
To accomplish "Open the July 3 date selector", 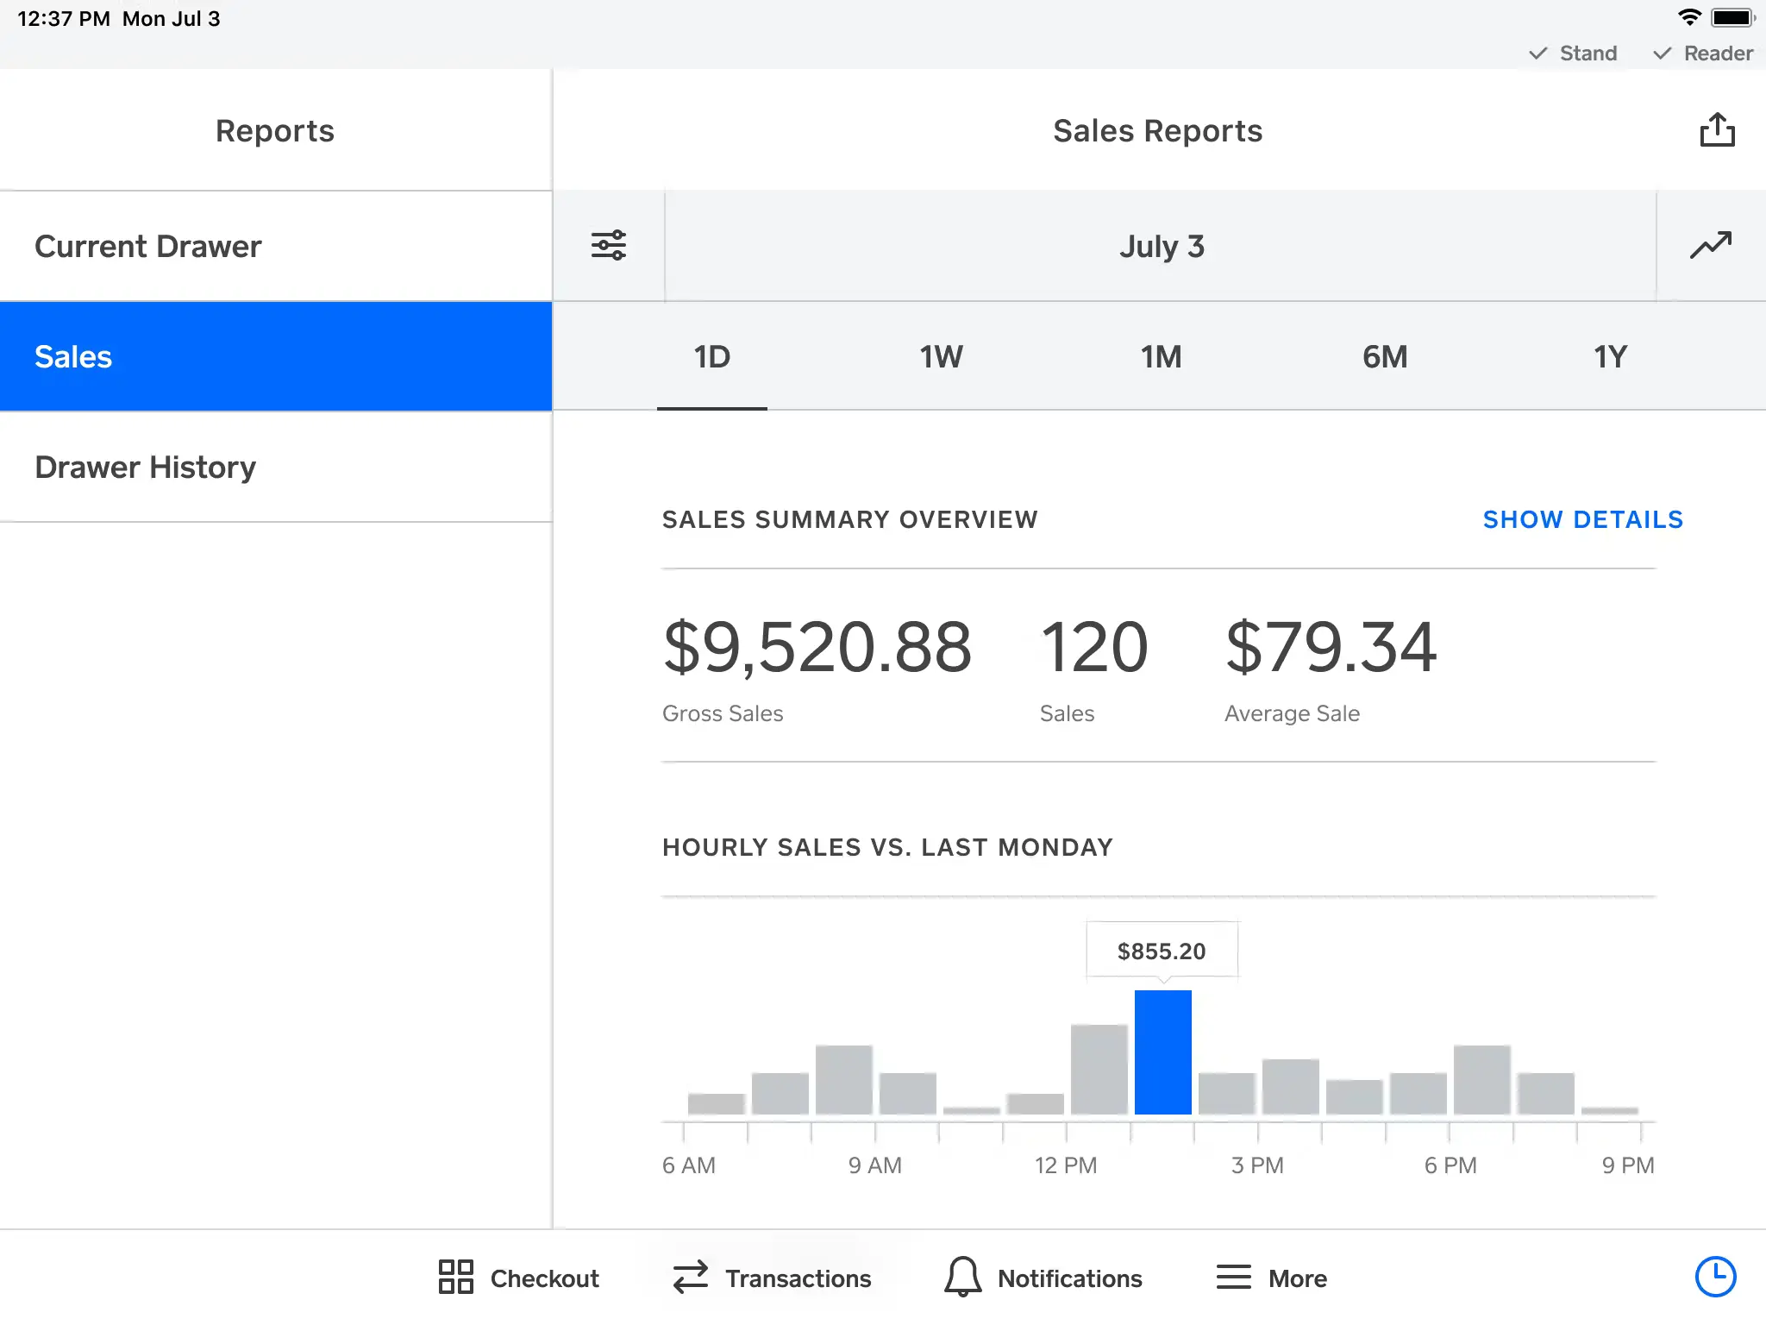I will pyautogui.click(x=1162, y=246).
